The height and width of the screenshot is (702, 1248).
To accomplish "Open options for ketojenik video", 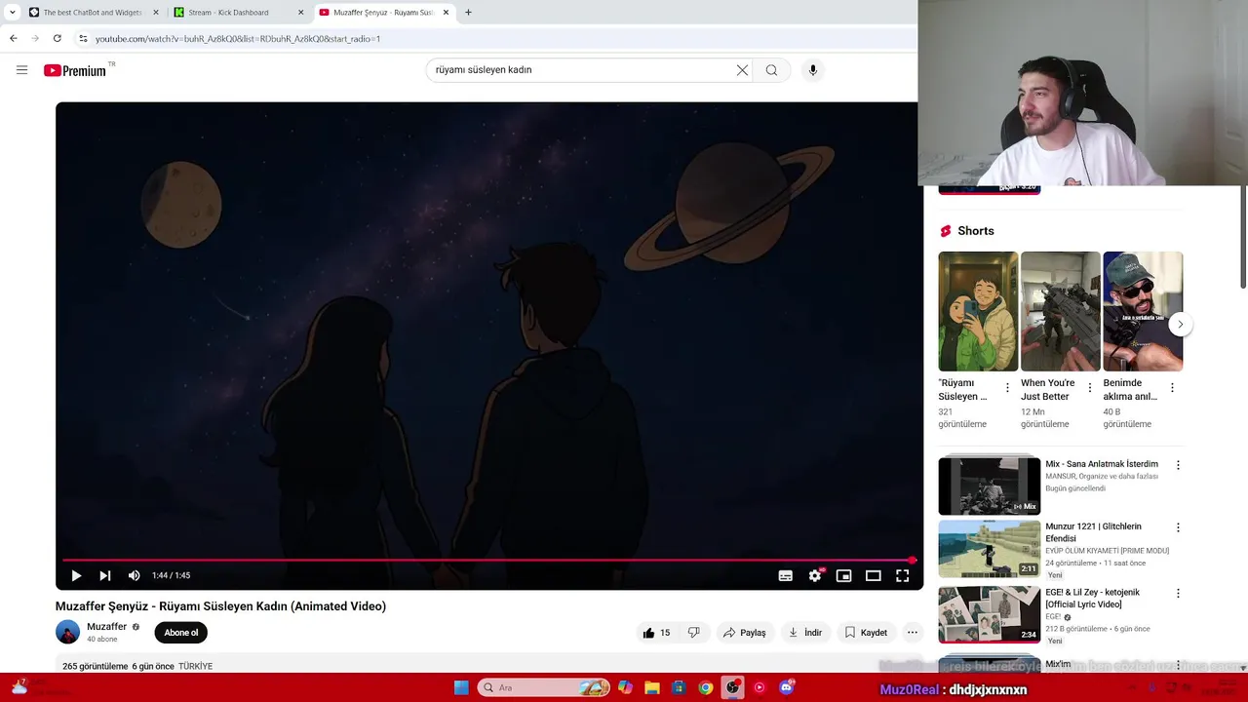I will tap(1178, 593).
